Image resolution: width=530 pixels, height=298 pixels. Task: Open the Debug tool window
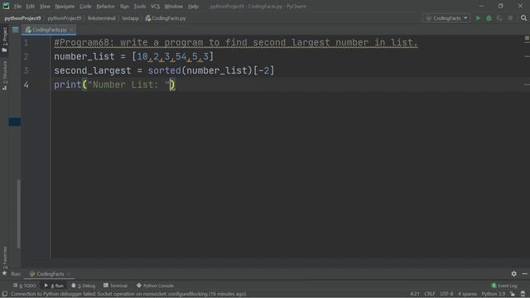tap(83, 286)
